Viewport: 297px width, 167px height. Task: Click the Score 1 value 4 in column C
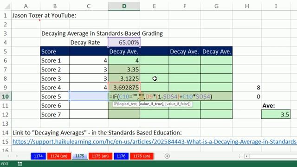89,61
